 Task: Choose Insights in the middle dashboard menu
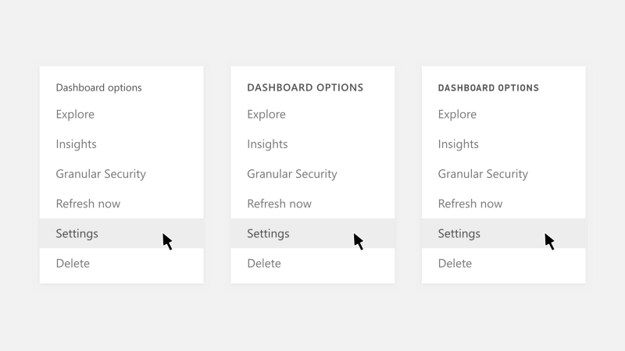(267, 144)
